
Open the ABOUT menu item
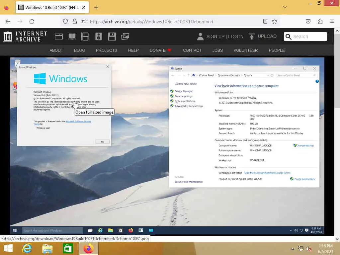pos(56,50)
